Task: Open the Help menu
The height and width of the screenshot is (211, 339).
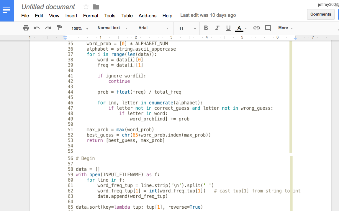Action: coord(167,16)
